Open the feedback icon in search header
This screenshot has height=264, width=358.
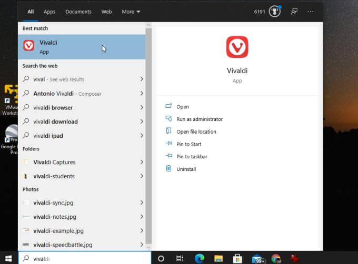click(294, 12)
